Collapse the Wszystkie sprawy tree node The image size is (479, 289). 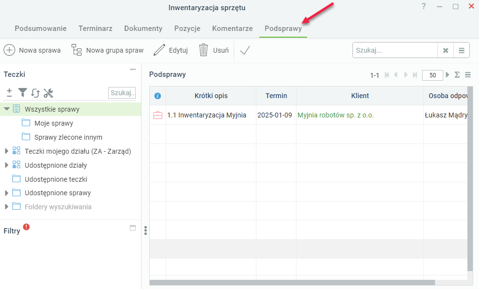click(x=7, y=109)
